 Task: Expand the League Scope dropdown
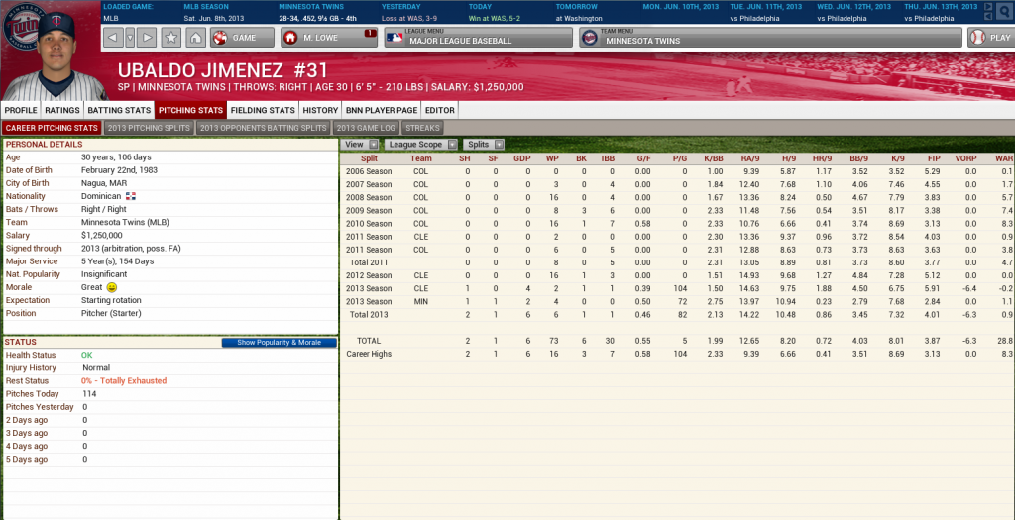tap(421, 145)
